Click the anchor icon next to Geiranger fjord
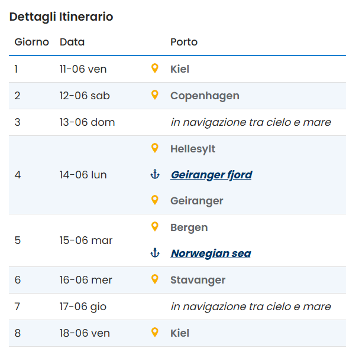The image size is (346, 355). [155, 174]
